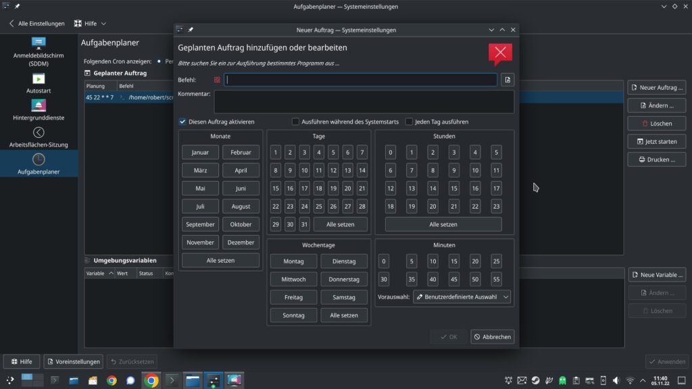This screenshot has width=692, height=389.
Task: Click the green ghost icon in the system tray
Action: point(562,381)
